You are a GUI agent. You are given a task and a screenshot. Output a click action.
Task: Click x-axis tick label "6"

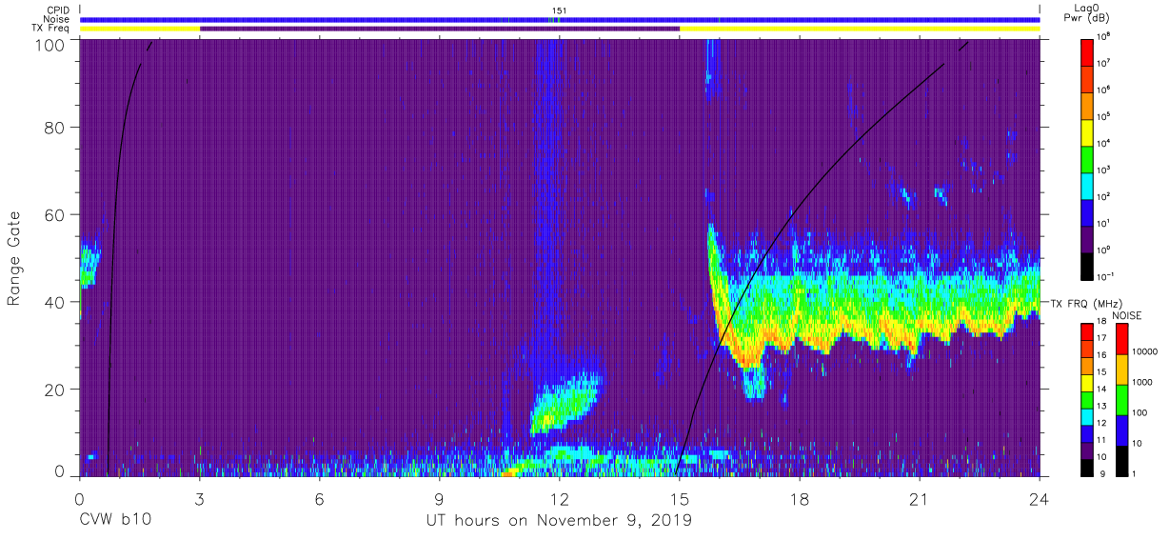click(x=319, y=498)
